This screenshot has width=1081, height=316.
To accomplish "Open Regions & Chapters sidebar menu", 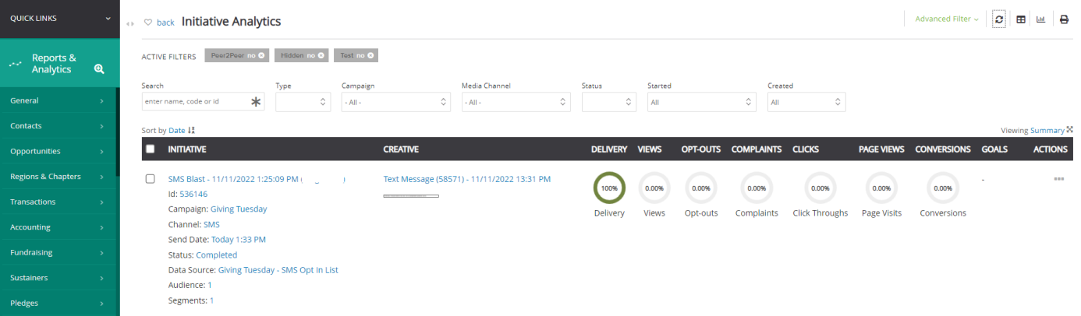I will (x=58, y=177).
